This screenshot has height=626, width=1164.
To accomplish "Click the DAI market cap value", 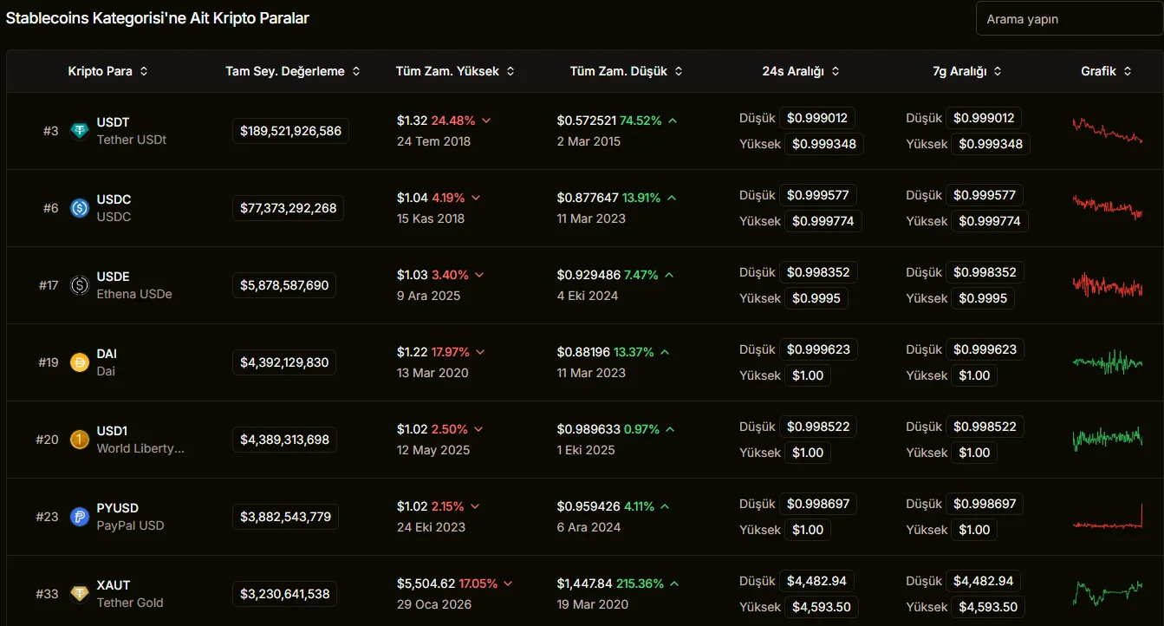I will [284, 362].
